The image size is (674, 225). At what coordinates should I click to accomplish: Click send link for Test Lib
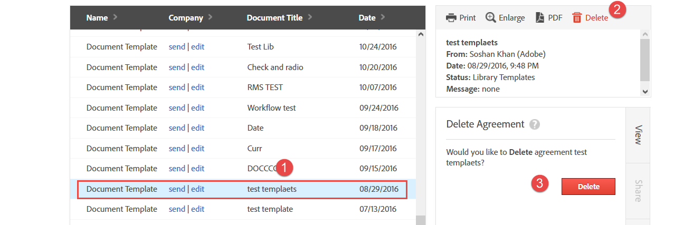point(177,47)
